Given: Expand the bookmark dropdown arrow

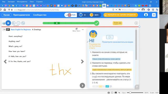Looking at the screenshot, I should [x=116, y=10].
